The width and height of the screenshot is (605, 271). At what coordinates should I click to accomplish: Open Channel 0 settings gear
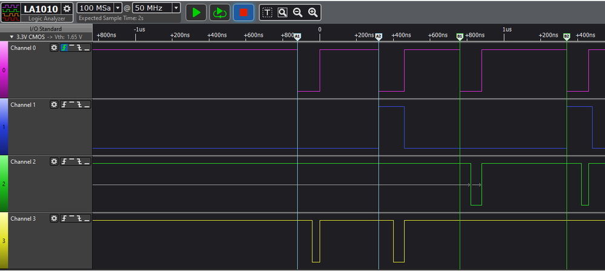54,48
